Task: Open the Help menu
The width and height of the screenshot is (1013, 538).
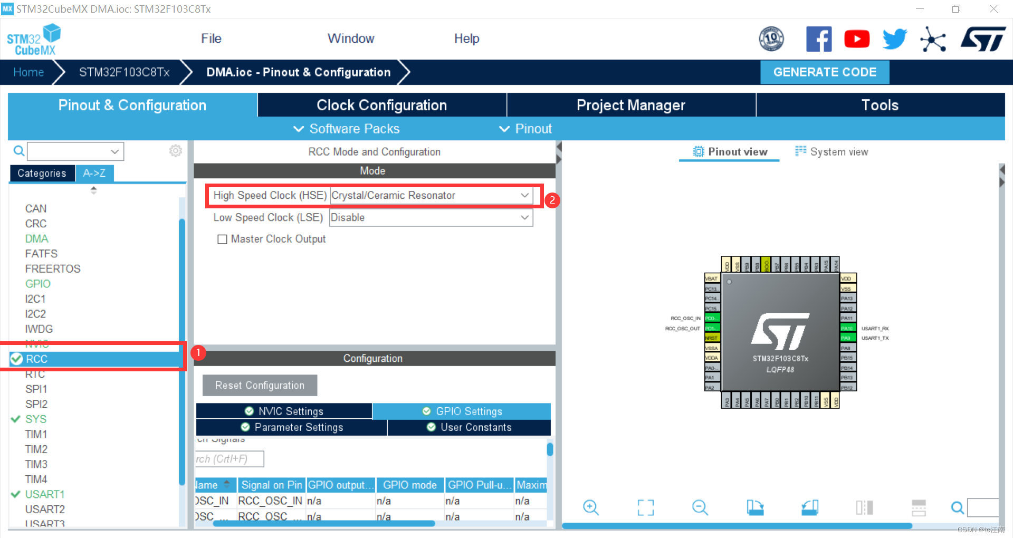Action: coord(466,39)
